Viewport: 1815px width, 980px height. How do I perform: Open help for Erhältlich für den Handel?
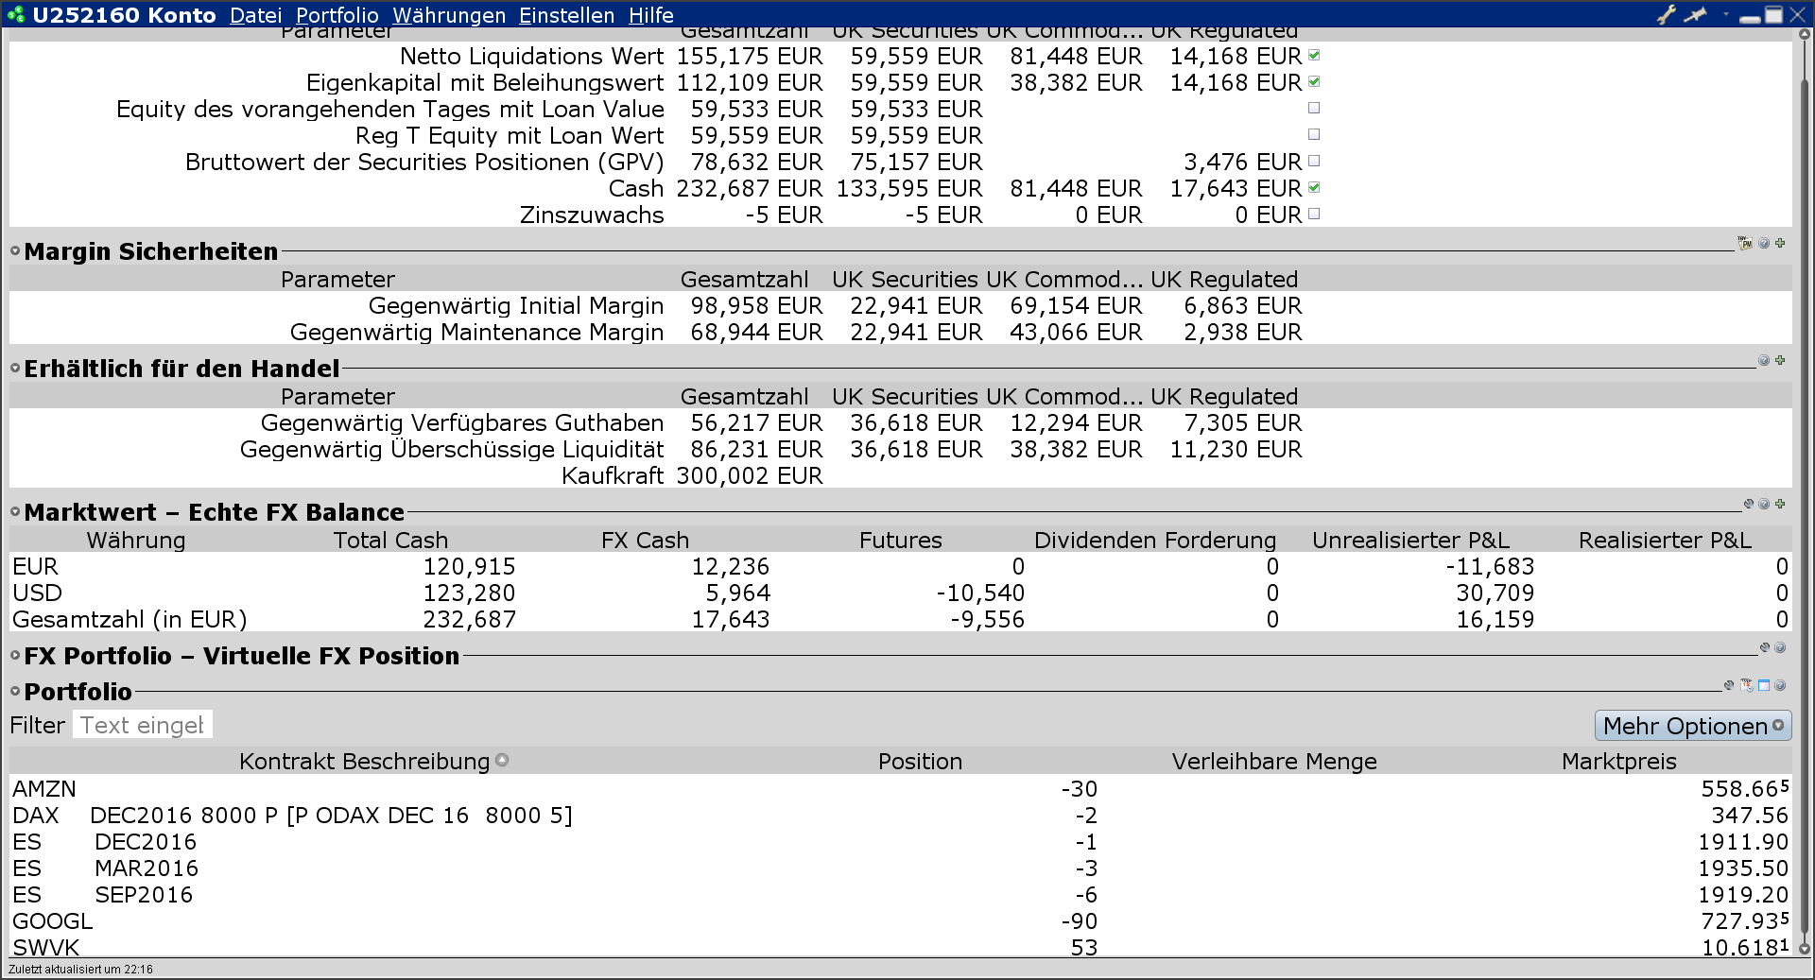click(1764, 361)
